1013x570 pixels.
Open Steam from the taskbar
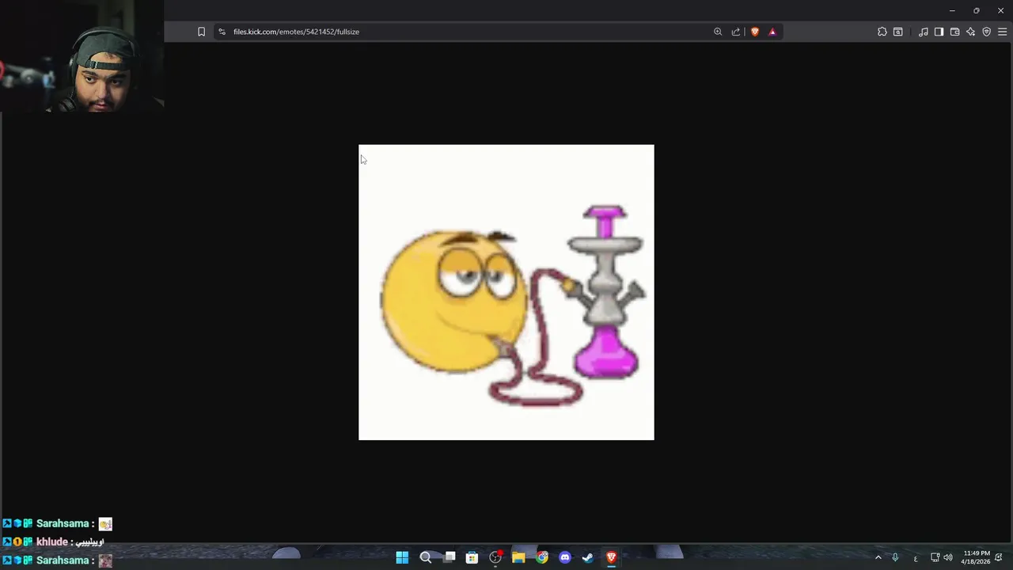(x=588, y=557)
